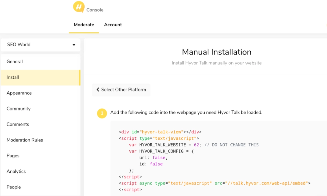Click the Manual Installation heading
The width and height of the screenshot is (327, 196).
(217, 52)
